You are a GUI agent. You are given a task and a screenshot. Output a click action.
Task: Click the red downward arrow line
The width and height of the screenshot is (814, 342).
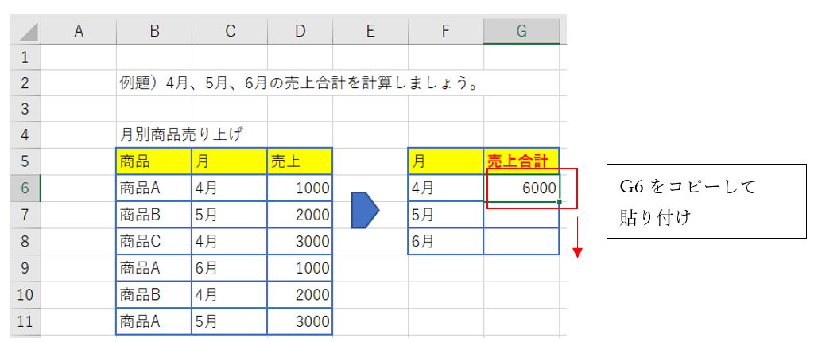pos(578,235)
